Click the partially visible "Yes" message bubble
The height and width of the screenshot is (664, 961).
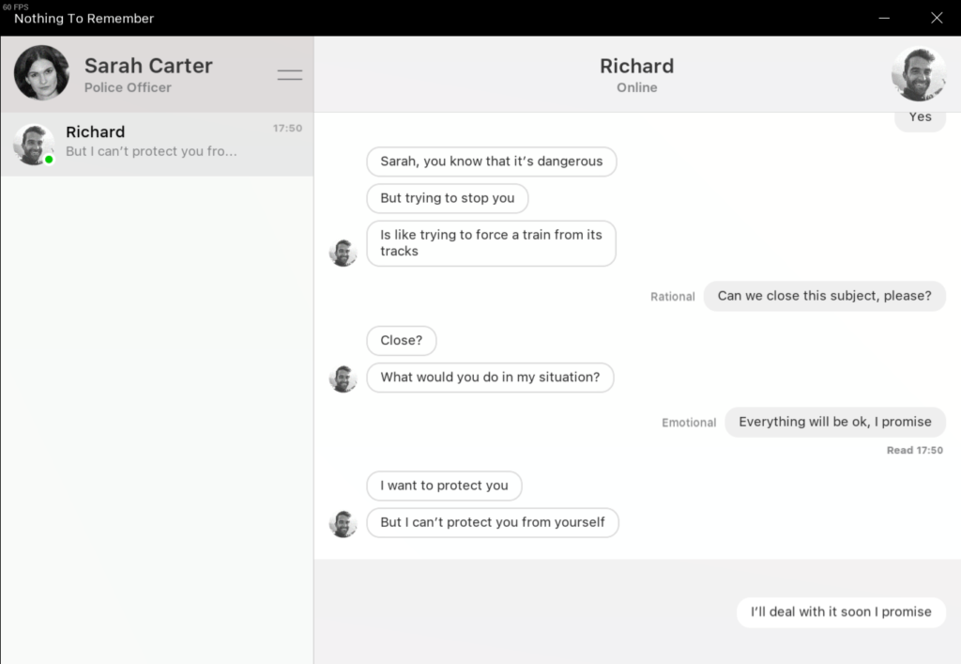point(920,121)
